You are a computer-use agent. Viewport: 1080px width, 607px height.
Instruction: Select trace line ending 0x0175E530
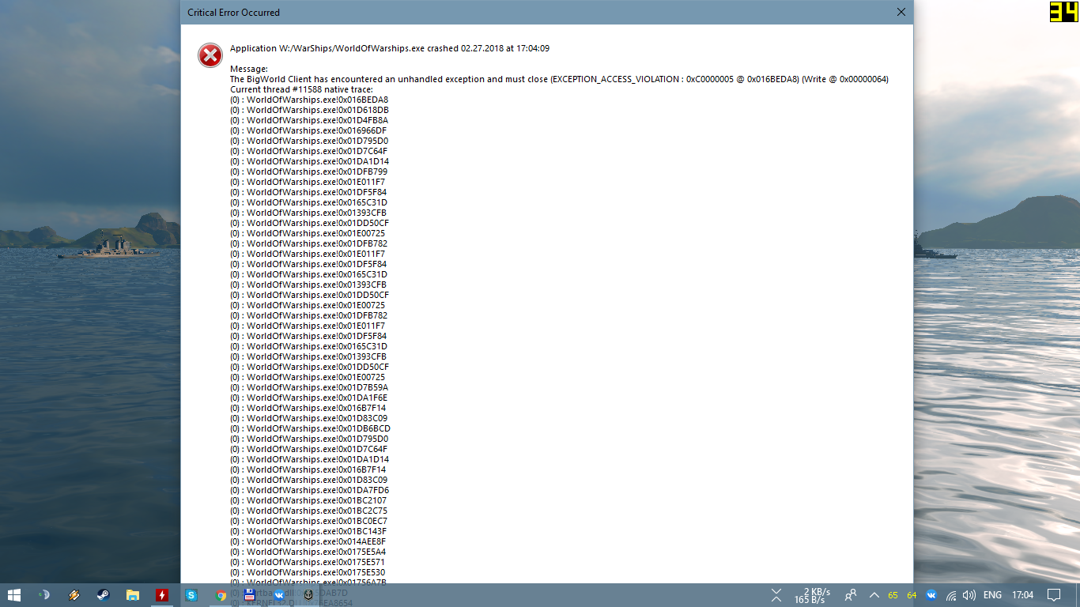(x=308, y=572)
